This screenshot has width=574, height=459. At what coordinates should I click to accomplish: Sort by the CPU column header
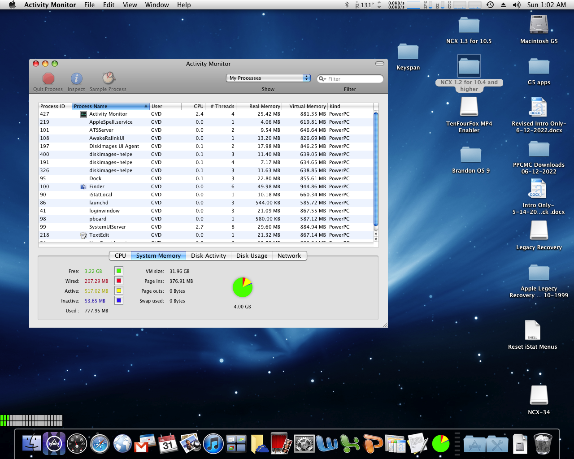tap(193, 106)
